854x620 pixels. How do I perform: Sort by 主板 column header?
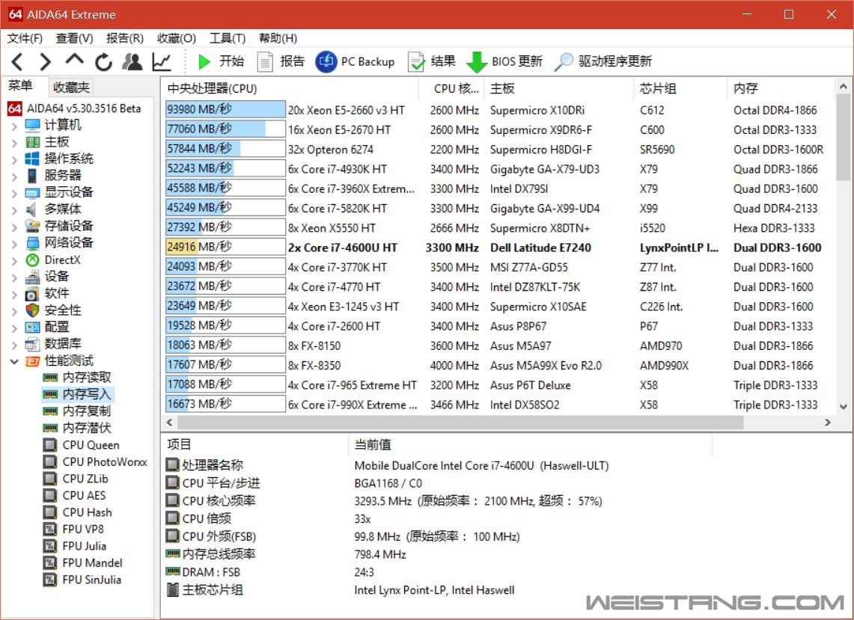coord(559,88)
